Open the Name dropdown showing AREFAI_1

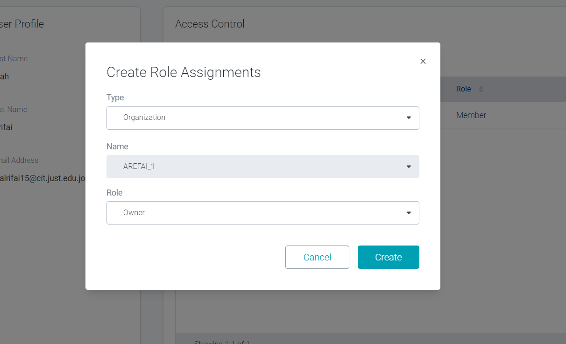point(262,167)
